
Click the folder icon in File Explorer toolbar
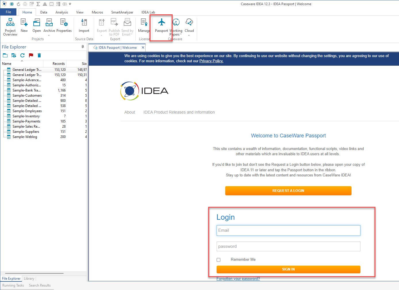pyautogui.click(x=5, y=55)
